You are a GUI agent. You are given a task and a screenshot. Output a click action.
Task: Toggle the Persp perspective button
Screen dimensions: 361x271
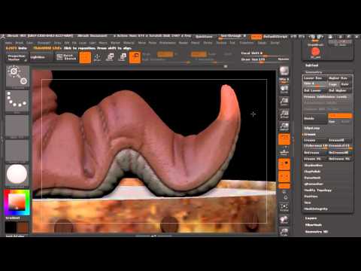284,139
